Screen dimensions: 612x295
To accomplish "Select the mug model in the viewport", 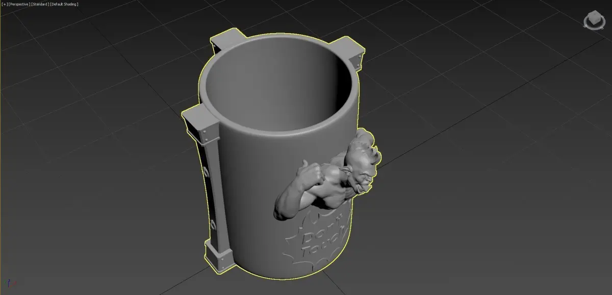I will coord(280,153).
